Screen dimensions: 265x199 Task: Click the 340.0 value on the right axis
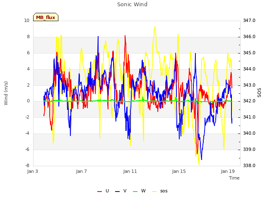click(x=249, y=133)
